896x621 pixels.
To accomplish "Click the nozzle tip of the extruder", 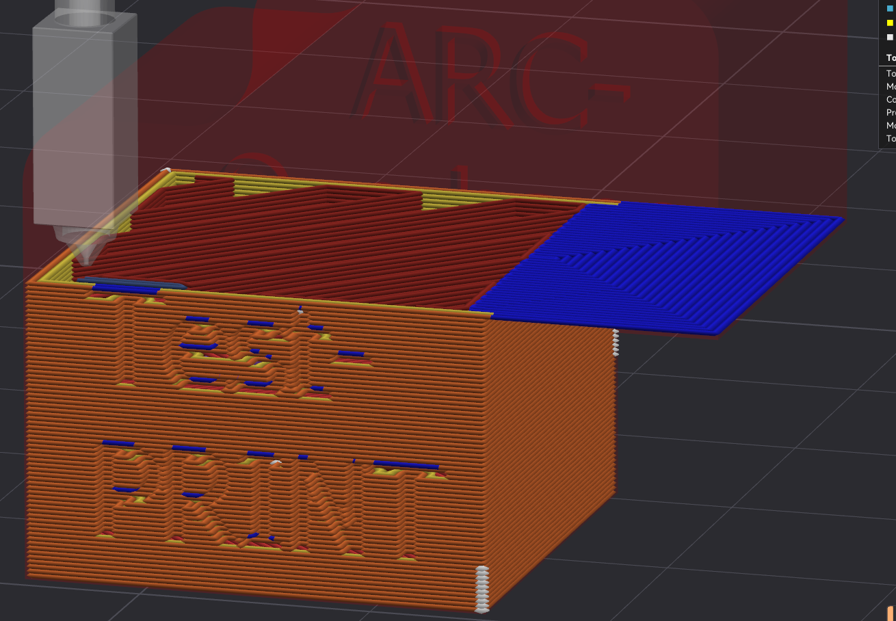I will click(x=85, y=259).
